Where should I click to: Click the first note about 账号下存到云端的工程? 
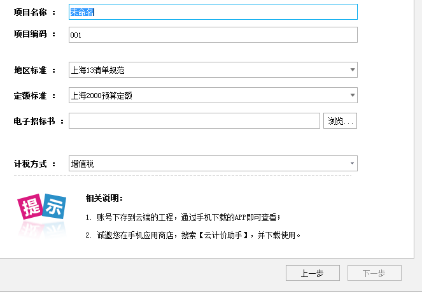[x=183, y=217]
